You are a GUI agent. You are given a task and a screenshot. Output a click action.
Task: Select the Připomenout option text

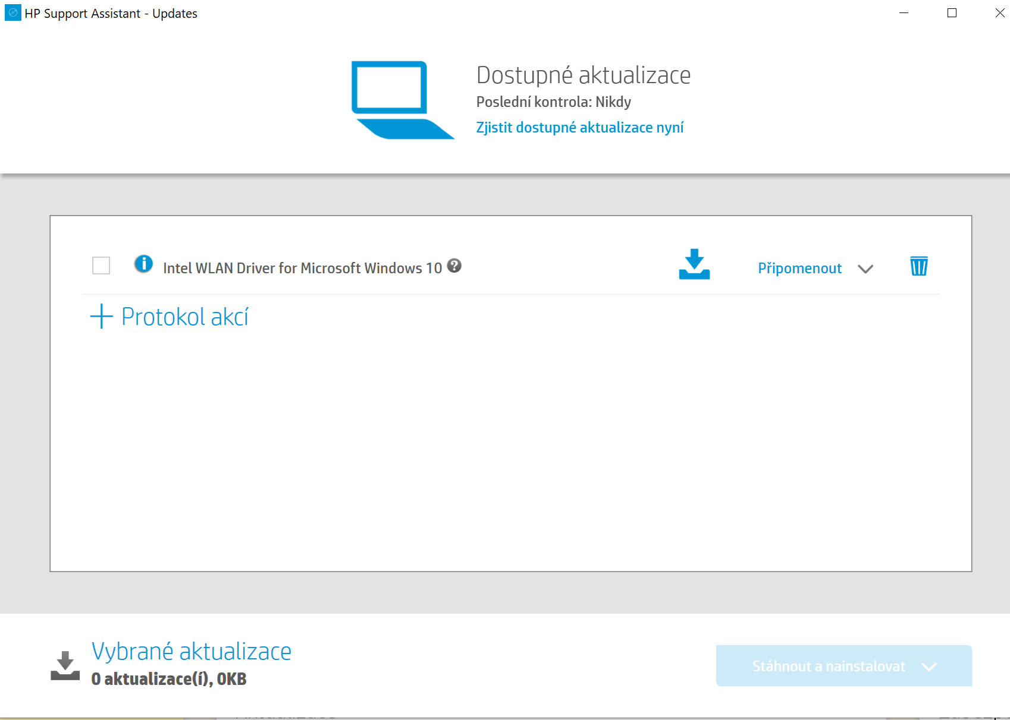point(799,268)
